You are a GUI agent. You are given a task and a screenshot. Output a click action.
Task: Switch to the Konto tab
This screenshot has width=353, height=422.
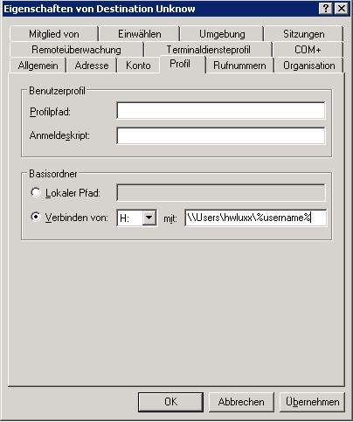click(138, 66)
